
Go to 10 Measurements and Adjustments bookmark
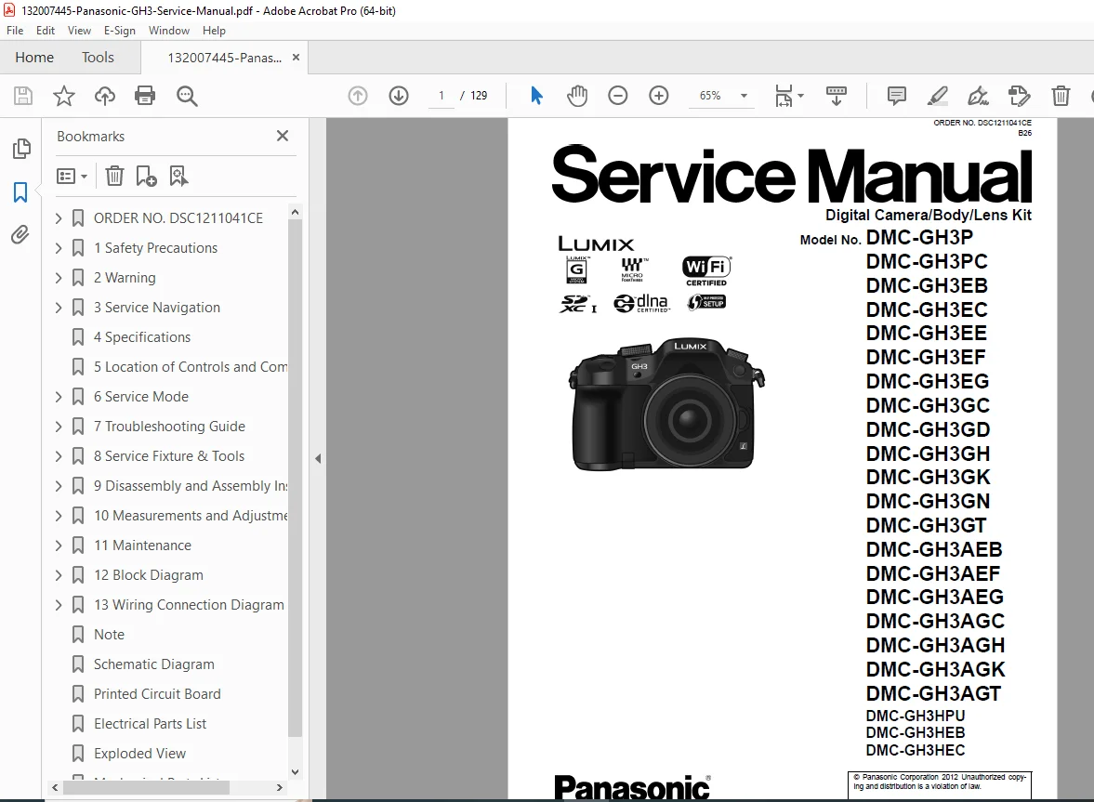click(191, 516)
